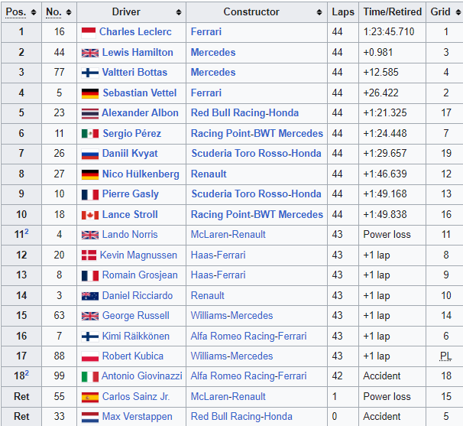Click UK flag beside Lewis Hamilton
Image resolution: width=463 pixels, height=426 pixels.
(x=90, y=53)
